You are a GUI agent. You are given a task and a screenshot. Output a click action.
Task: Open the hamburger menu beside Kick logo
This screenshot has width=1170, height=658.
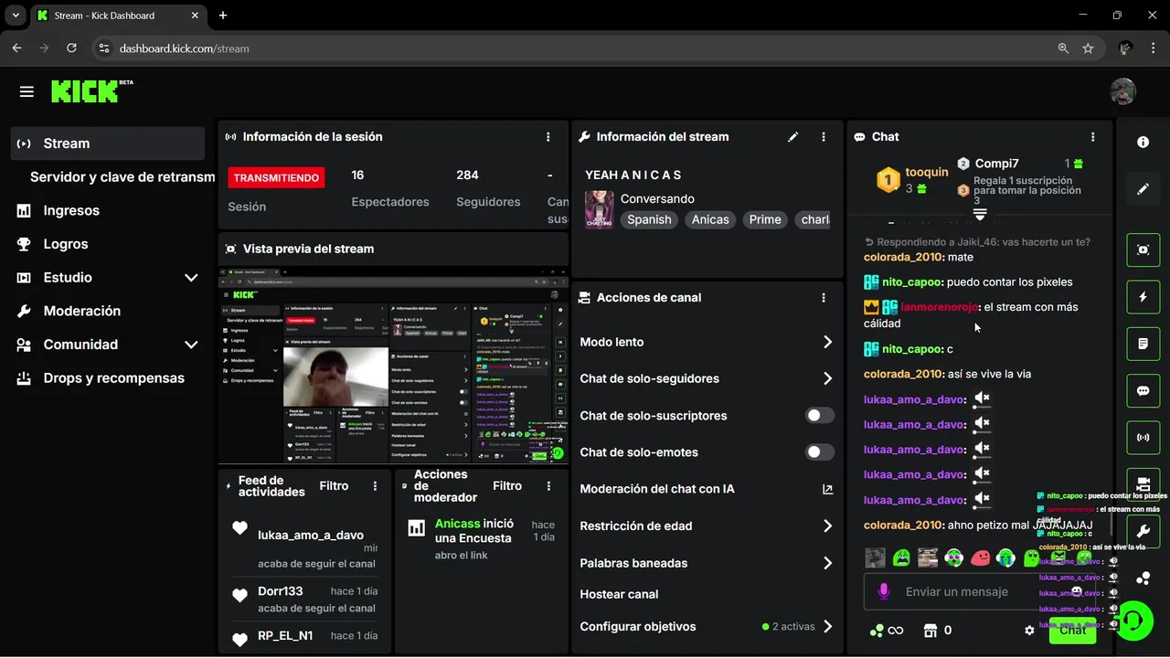click(x=27, y=91)
